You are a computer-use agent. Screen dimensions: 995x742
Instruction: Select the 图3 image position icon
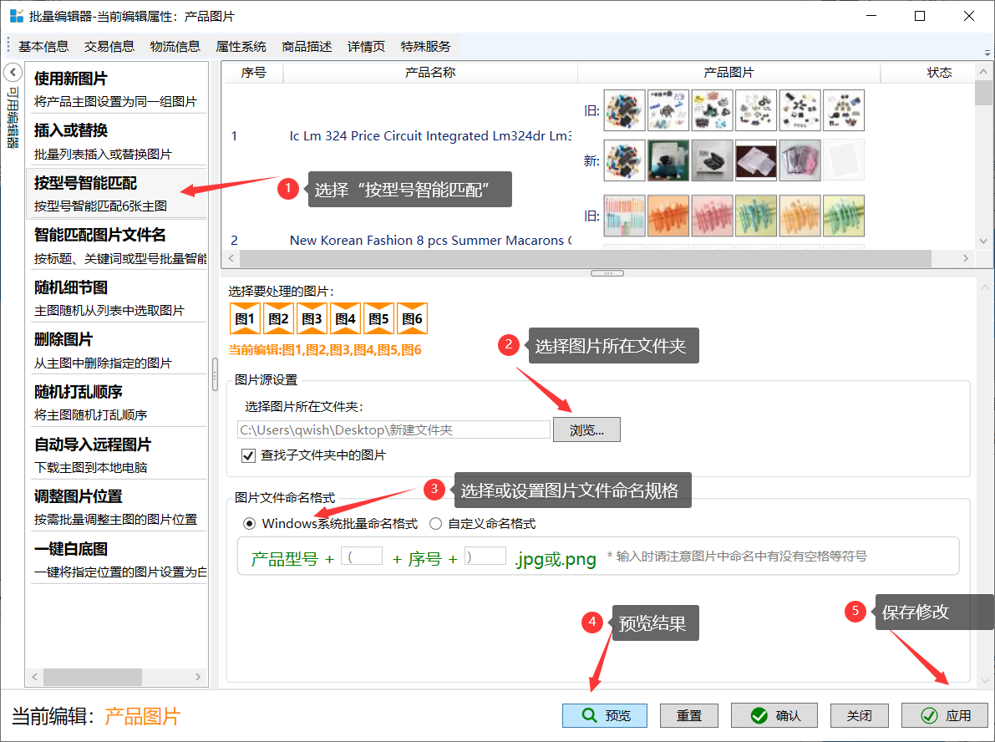tap(312, 318)
